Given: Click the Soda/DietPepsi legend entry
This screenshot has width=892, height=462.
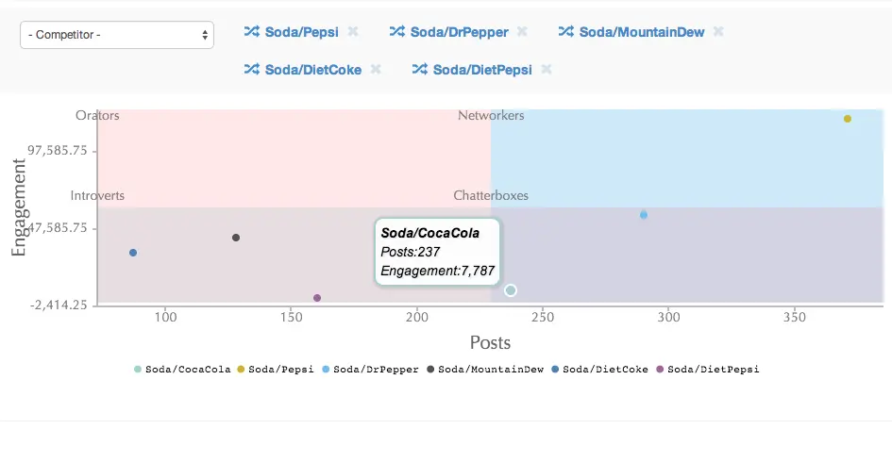Looking at the screenshot, I should 713,370.
